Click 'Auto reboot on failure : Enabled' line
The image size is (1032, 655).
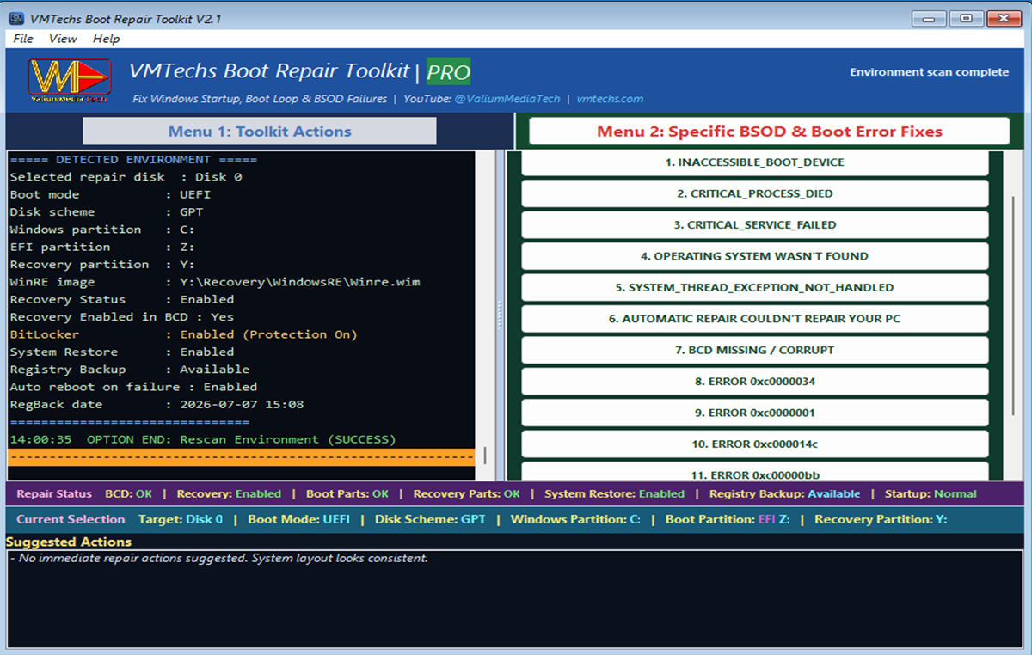tap(133, 387)
